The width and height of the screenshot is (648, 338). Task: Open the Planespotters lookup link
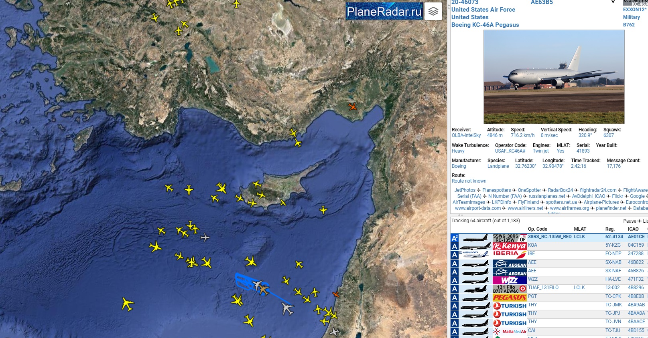point(496,190)
